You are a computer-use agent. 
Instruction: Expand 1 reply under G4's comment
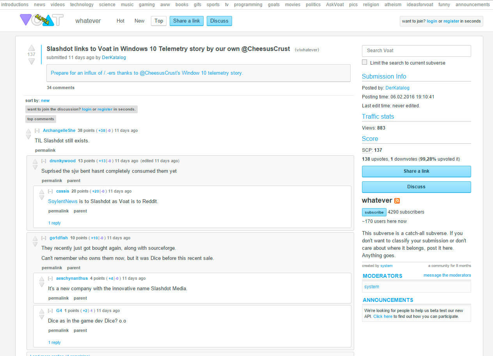(x=54, y=343)
